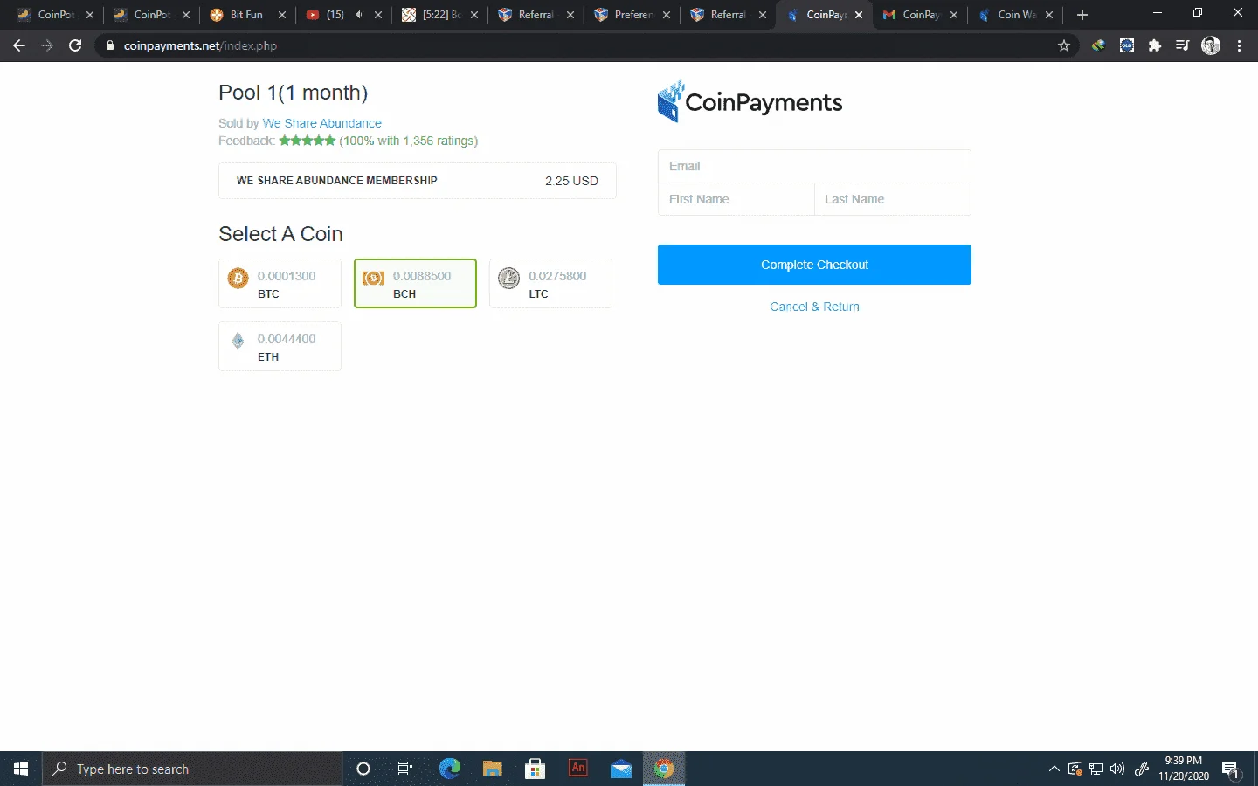Open the Chrome profile avatar
The width and height of the screenshot is (1258, 786).
point(1211,45)
